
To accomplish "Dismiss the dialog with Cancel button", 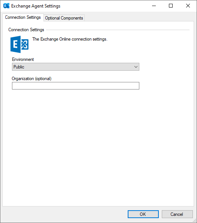I will pos(177,214).
